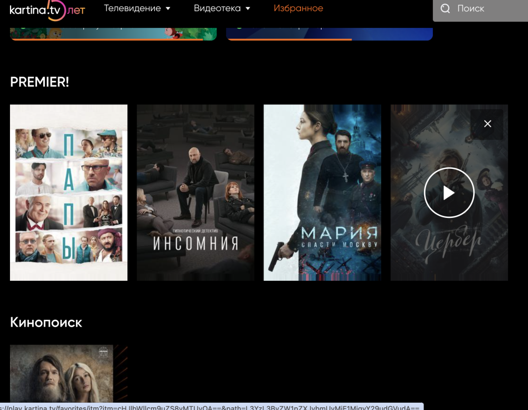Click the PREMIER! section heading
This screenshot has width=528, height=410.
coord(40,82)
